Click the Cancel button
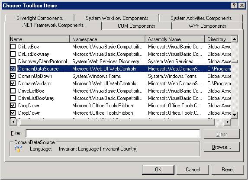248x180 pixels. pos(193,170)
